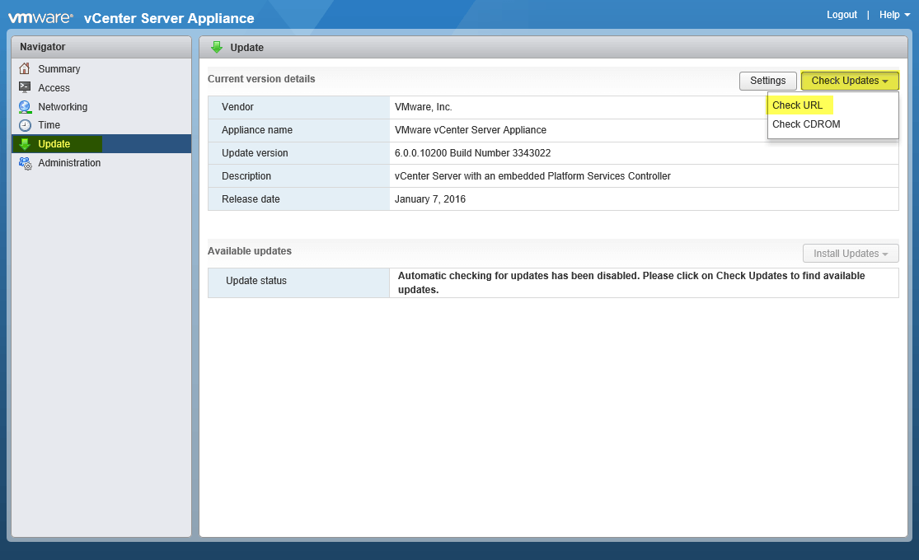Click the Update version label
The height and width of the screenshot is (560, 919).
coord(255,153)
